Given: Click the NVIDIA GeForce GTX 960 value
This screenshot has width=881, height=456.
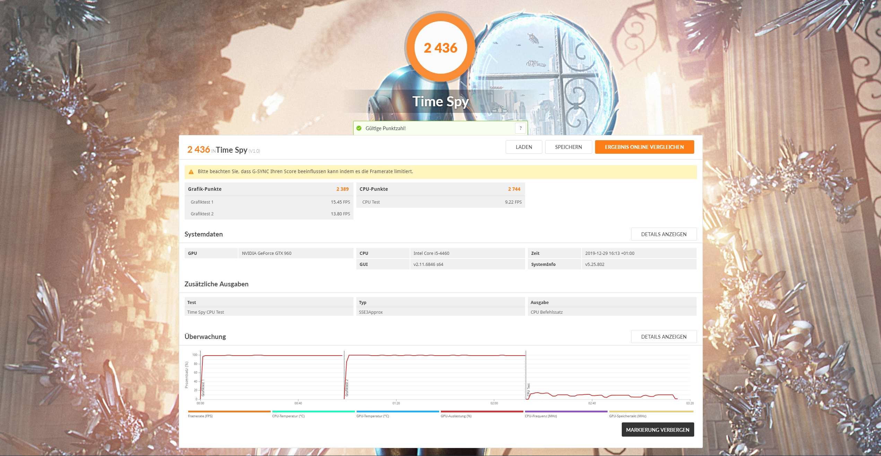Looking at the screenshot, I should click(x=267, y=253).
